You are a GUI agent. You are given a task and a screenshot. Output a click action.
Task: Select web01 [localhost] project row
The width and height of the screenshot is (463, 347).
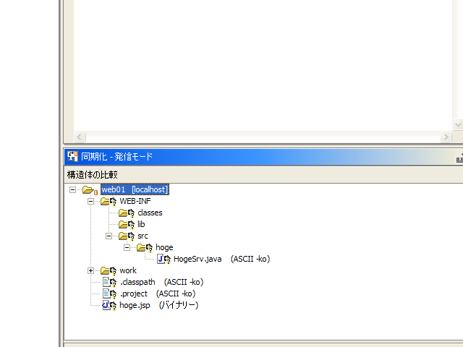pos(135,189)
